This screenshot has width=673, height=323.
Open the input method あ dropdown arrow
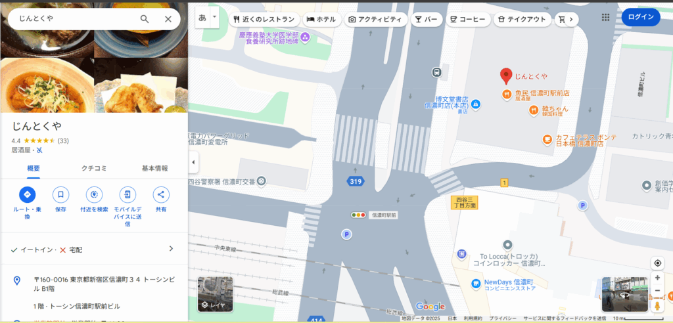215,18
